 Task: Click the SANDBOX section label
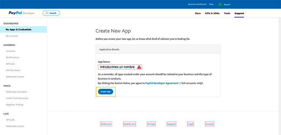point(9,45)
